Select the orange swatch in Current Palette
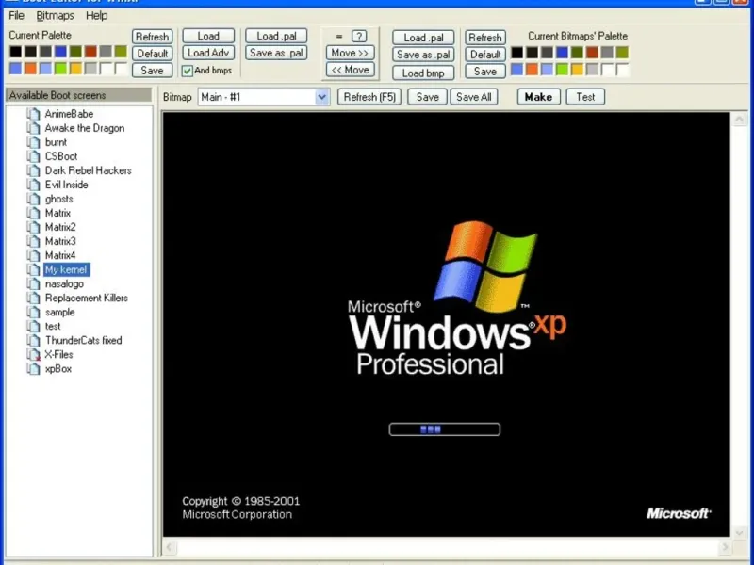Image resolution: width=754 pixels, height=565 pixels. (30, 68)
